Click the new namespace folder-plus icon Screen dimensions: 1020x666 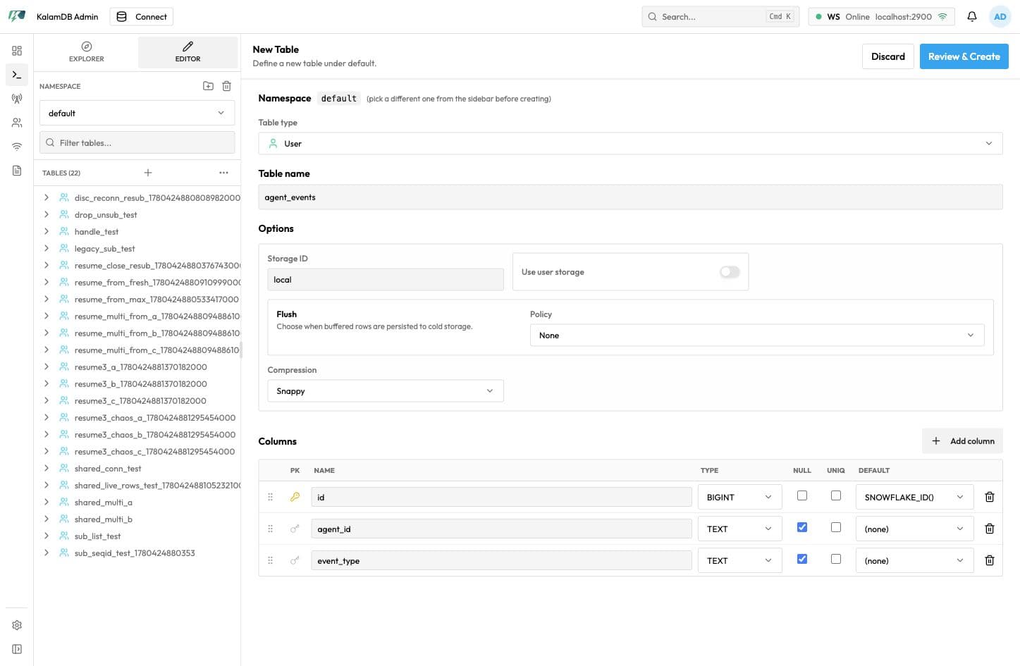tap(208, 86)
